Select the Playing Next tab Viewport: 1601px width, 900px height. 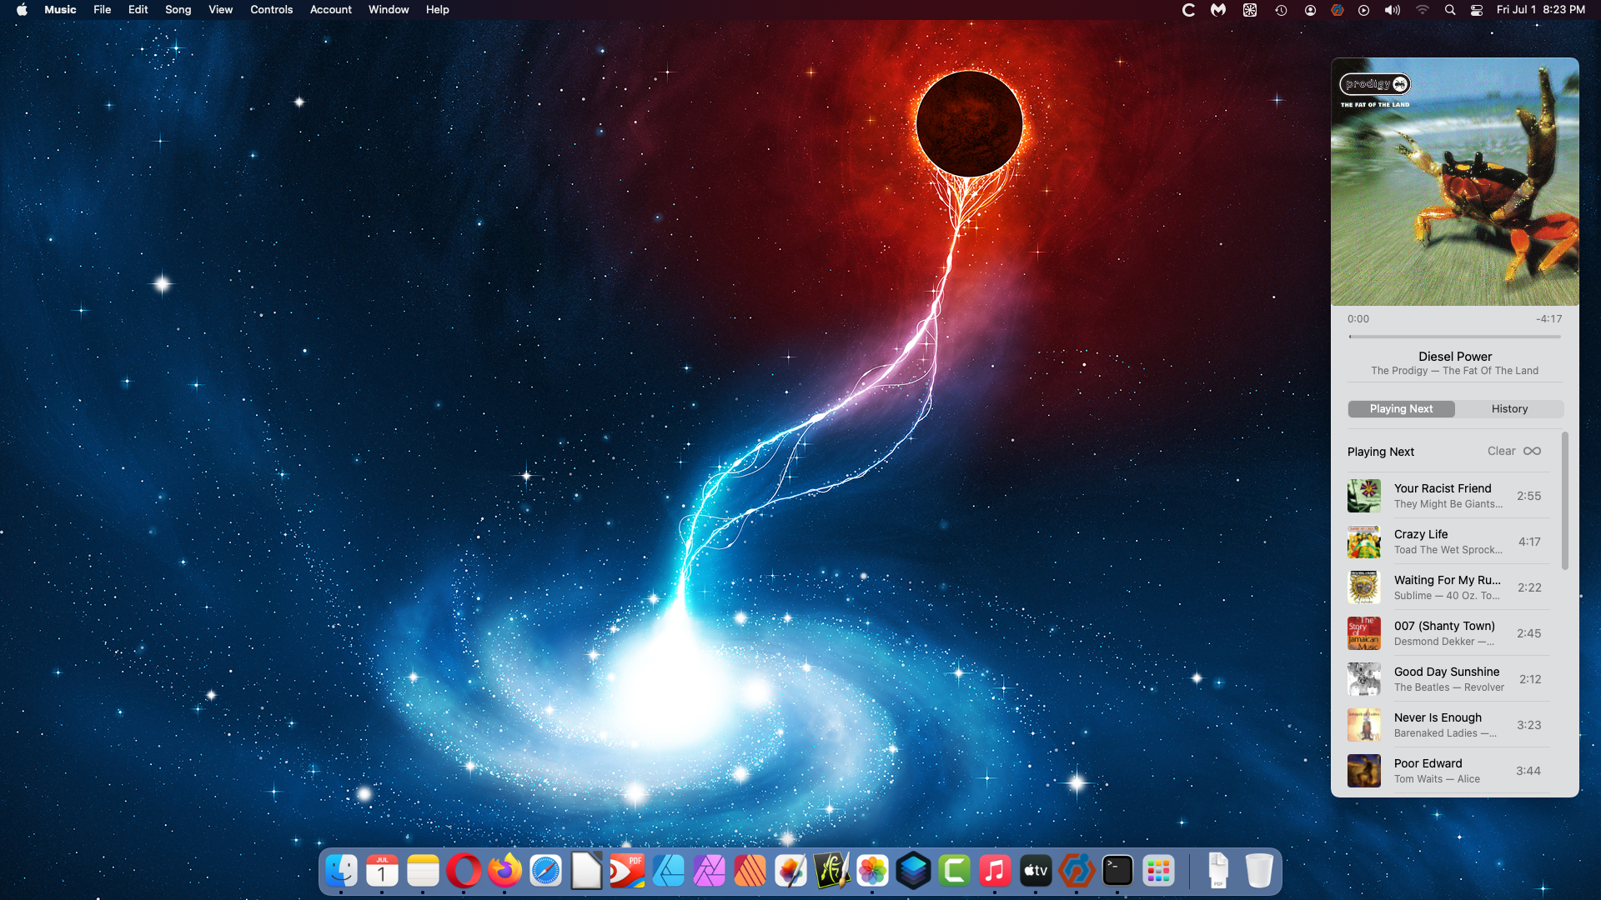click(1401, 409)
